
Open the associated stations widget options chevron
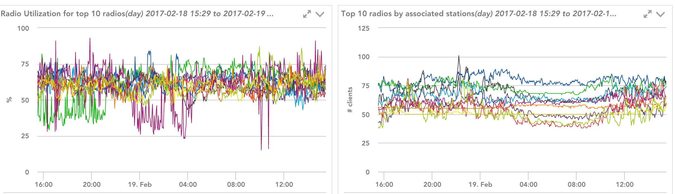660,14
